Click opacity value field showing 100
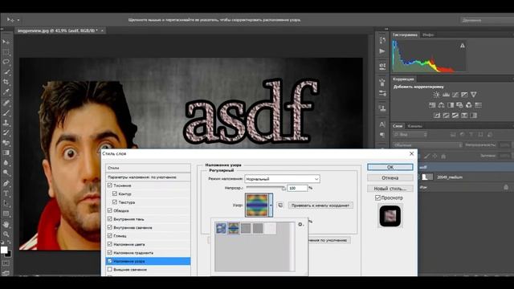Viewport: 514px width, 289px height. click(x=297, y=188)
